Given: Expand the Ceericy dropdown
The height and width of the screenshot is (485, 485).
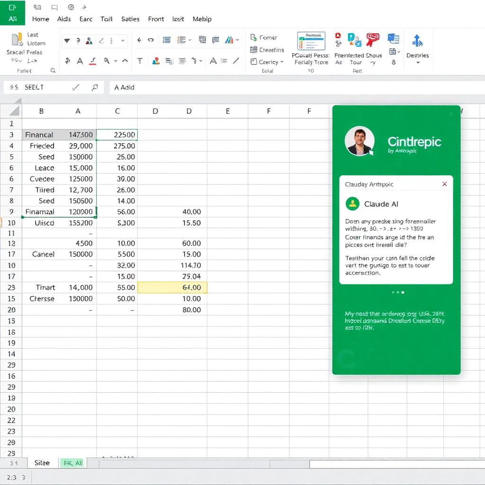Looking at the screenshot, I should pyautogui.click(x=282, y=62).
